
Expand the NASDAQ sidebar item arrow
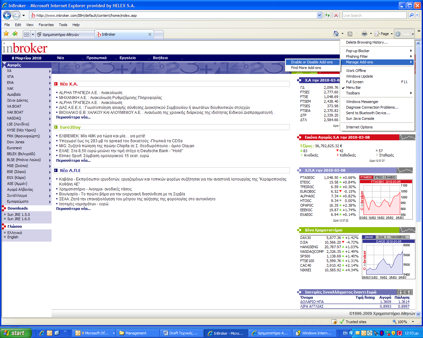[50, 118]
